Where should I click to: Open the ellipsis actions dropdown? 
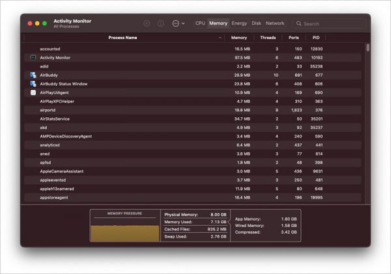pyautogui.click(x=178, y=23)
